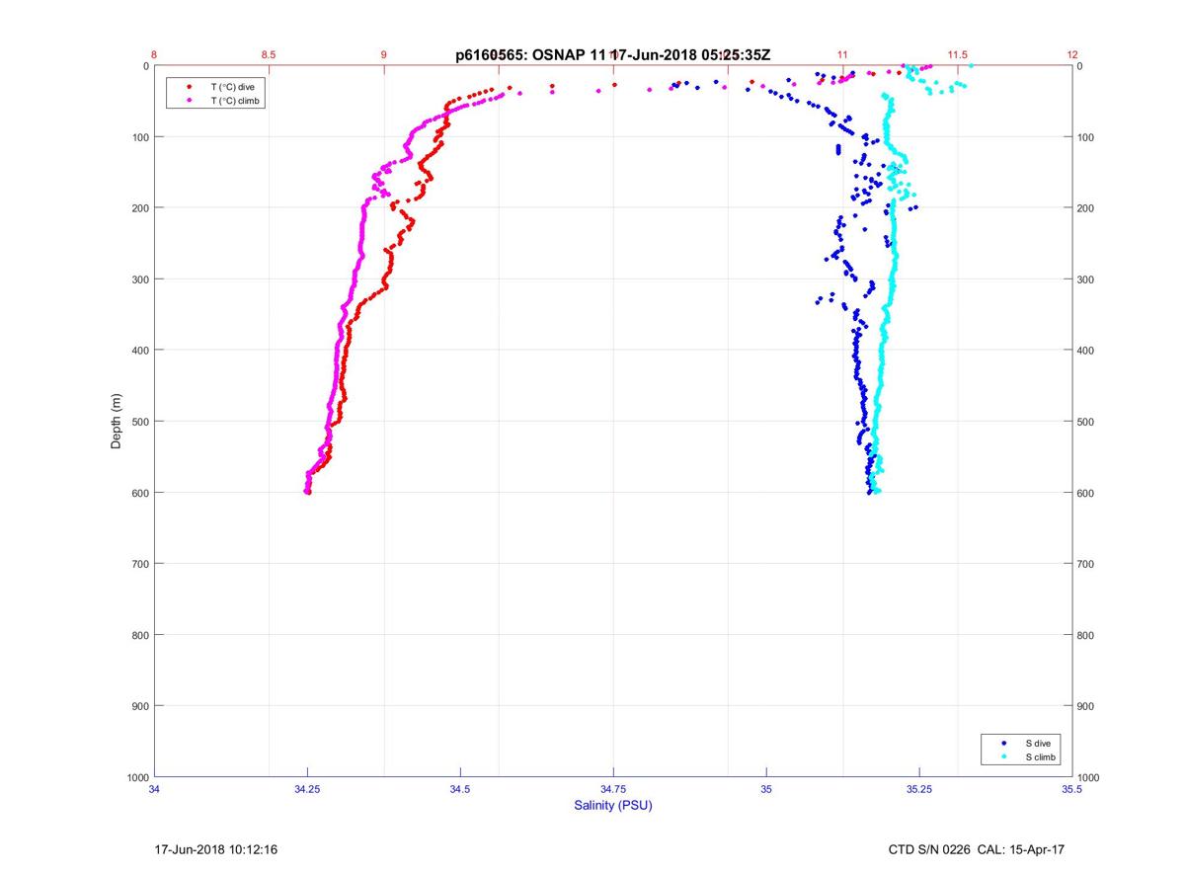This screenshot has height=874, width=1185.
Task: Click the 400 tick on left depth axis
Action: click(x=140, y=351)
